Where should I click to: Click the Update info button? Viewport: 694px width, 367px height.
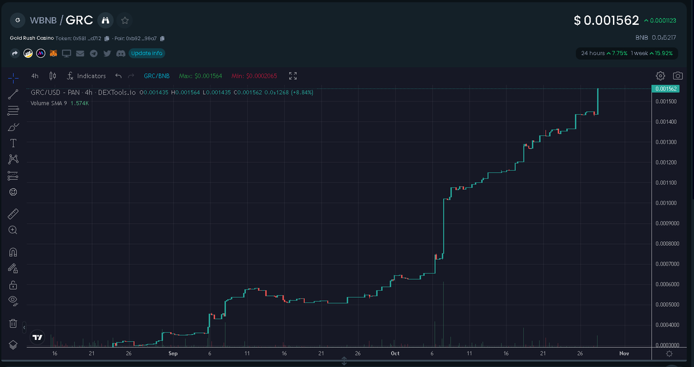(x=147, y=53)
